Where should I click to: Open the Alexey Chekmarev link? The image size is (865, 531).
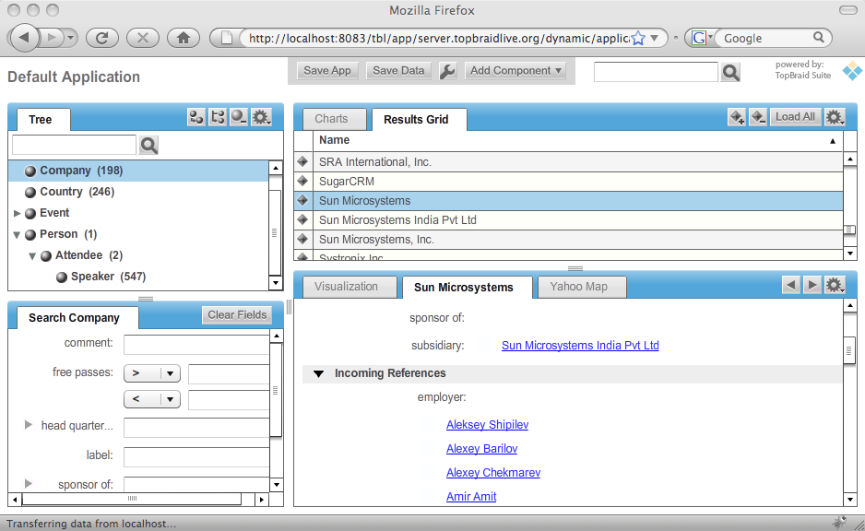click(493, 473)
